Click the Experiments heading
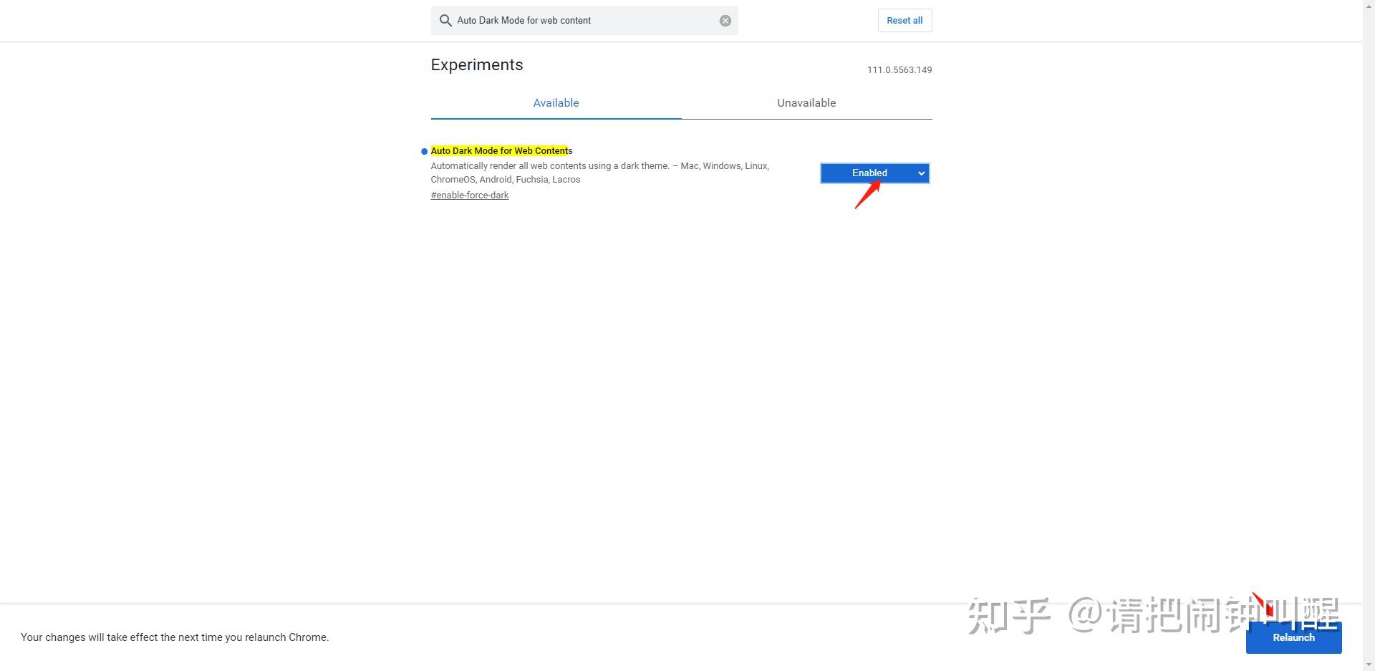 [x=477, y=65]
